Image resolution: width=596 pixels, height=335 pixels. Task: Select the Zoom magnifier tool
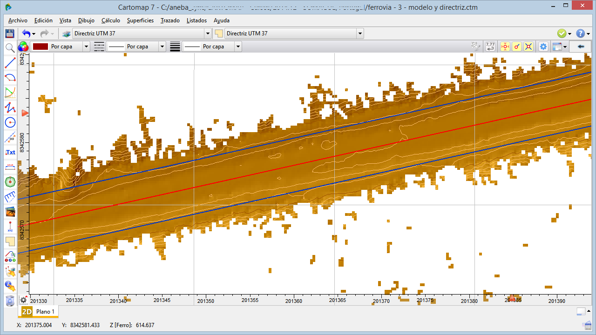[x=9, y=47]
